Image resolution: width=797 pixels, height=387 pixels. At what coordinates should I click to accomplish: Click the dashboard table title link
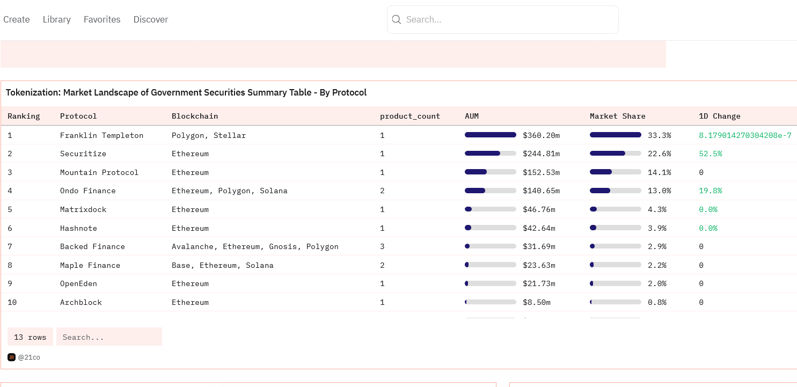[x=186, y=92]
